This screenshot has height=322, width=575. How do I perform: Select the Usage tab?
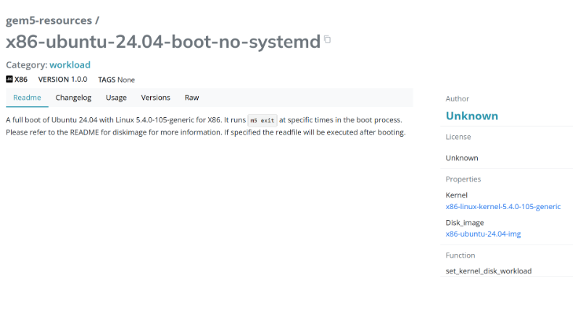[116, 98]
